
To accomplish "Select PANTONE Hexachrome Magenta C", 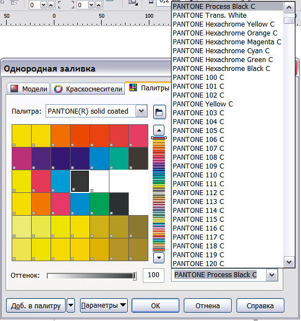I will (227, 42).
